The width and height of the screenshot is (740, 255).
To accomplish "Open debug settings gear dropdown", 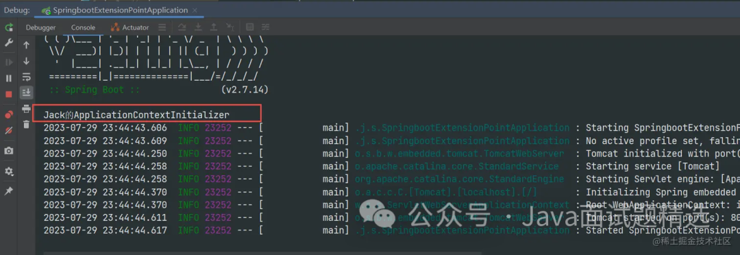I will (x=9, y=171).
